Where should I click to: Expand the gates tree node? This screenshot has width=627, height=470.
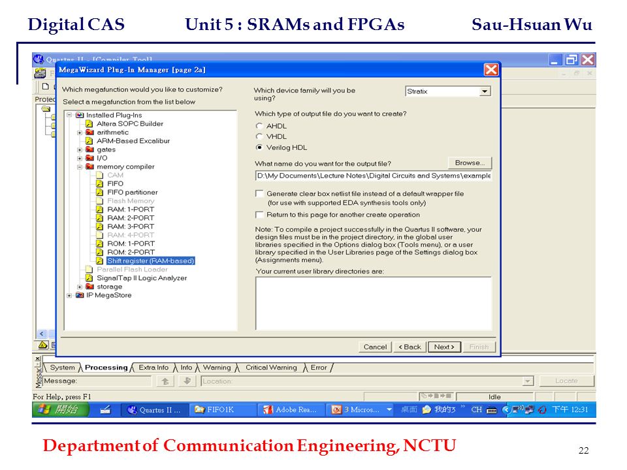click(80, 150)
